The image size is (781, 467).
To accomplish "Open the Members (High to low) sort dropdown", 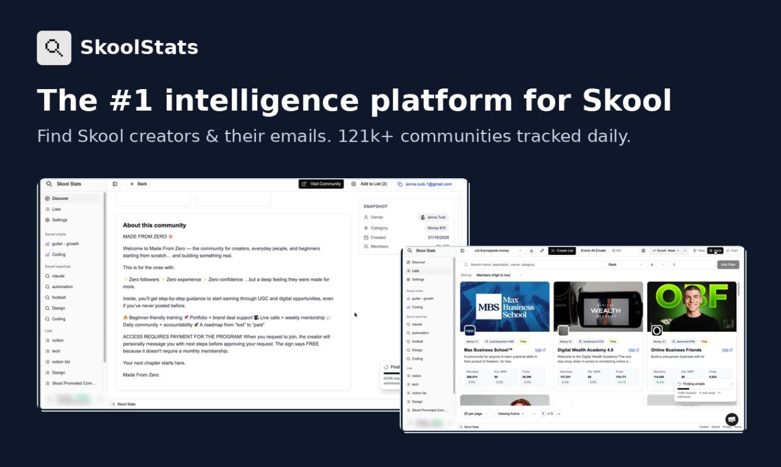I will tap(499, 275).
